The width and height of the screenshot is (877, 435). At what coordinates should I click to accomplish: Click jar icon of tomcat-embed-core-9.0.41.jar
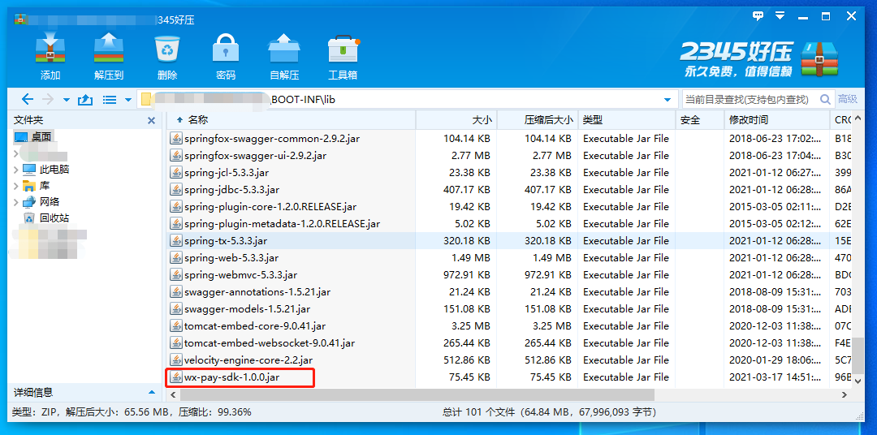pyautogui.click(x=176, y=326)
